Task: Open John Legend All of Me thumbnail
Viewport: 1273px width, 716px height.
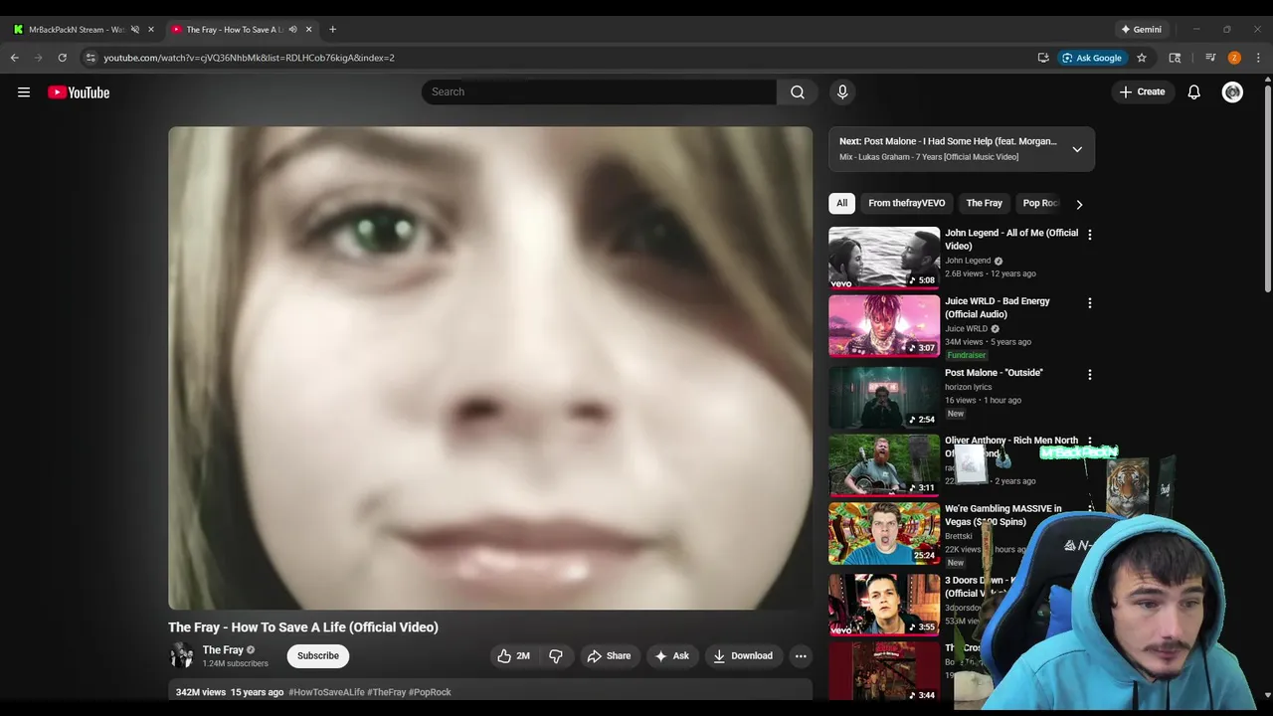Action: click(884, 258)
